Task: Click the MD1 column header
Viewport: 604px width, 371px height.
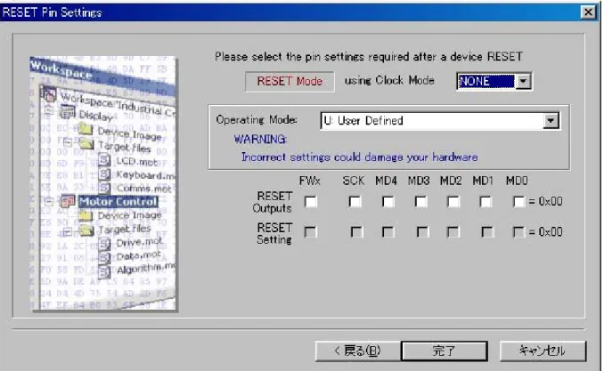Action: click(x=483, y=181)
